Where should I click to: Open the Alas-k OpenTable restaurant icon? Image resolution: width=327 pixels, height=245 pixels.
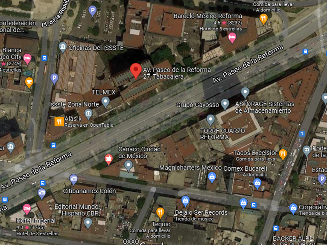coord(59,122)
